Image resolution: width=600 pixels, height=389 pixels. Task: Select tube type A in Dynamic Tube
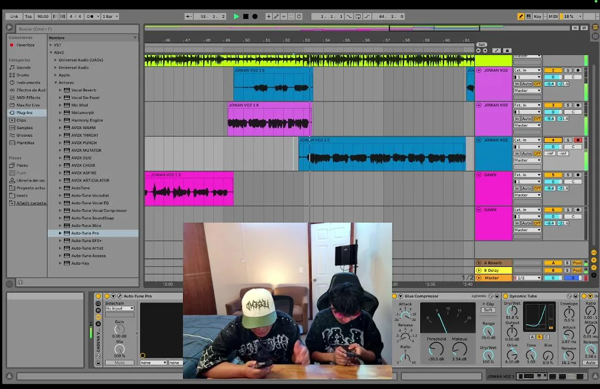pyautogui.click(x=532, y=337)
